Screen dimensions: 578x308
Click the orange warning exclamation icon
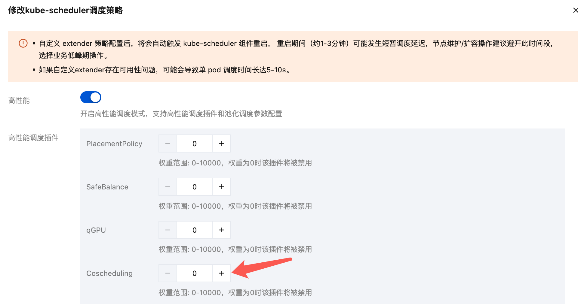(23, 43)
